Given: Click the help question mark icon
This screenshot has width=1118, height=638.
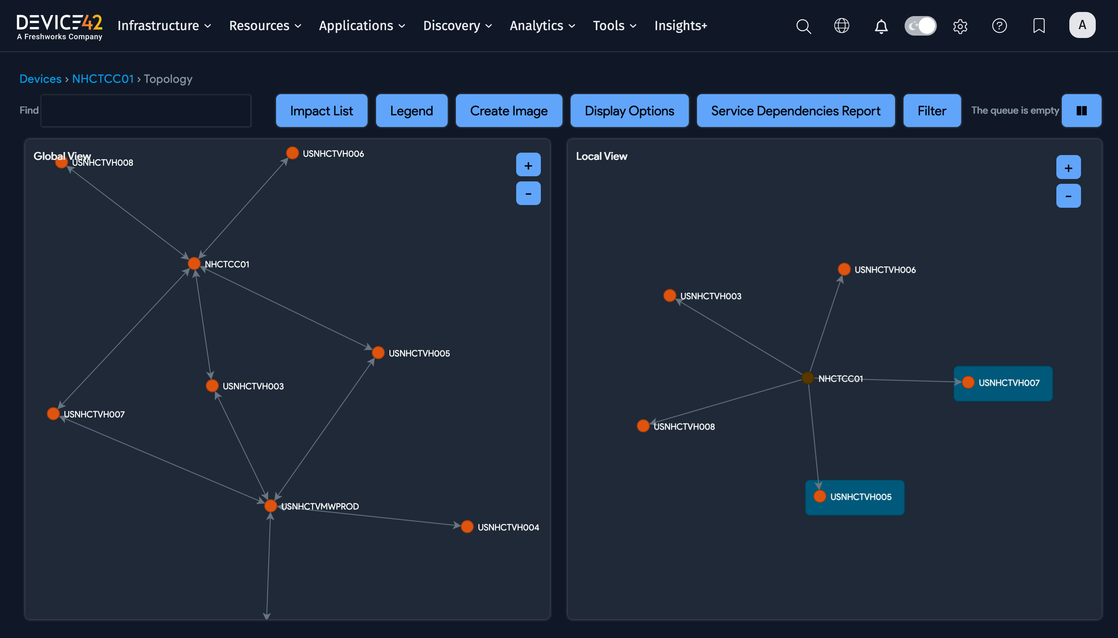Looking at the screenshot, I should click(999, 26).
